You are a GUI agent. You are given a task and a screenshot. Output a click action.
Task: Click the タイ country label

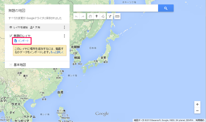coord(12,113)
